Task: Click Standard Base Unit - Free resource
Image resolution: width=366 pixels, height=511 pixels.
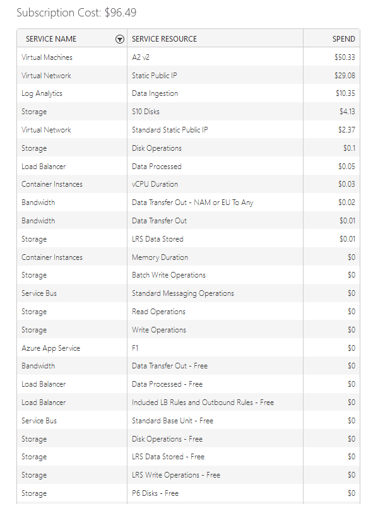Action: [x=172, y=421]
